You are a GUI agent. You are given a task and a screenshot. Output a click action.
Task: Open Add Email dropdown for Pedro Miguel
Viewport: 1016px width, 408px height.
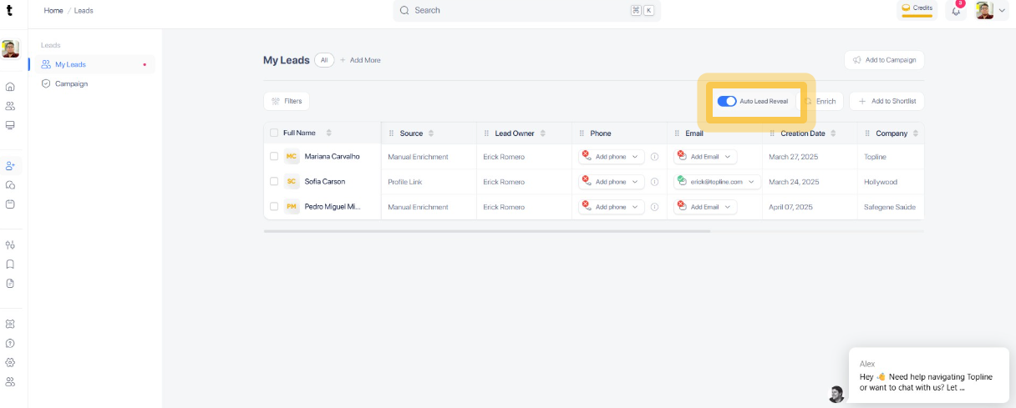tap(705, 207)
